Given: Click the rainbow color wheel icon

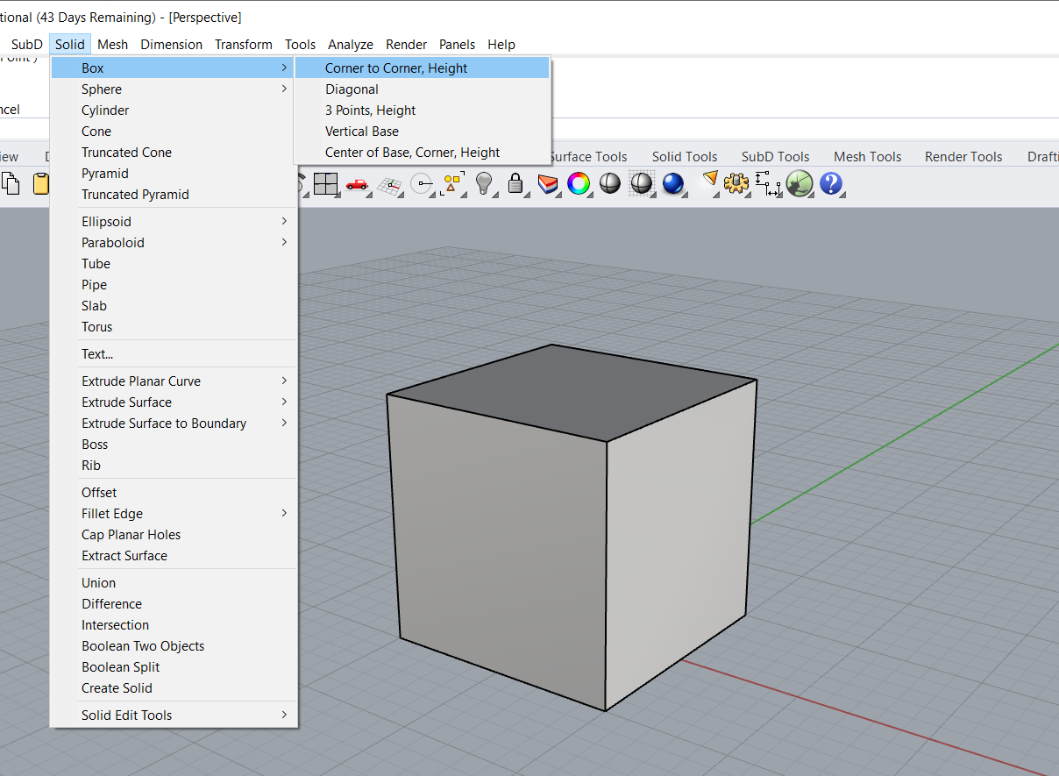Looking at the screenshot, I should pos(579,183).
